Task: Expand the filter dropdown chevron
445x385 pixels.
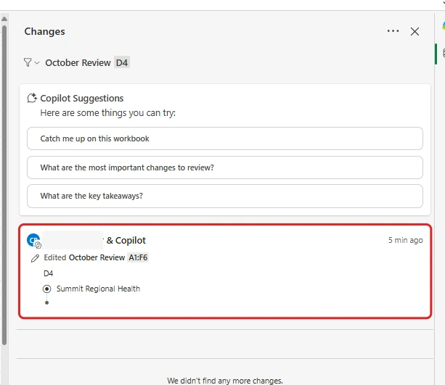Action: tap(37, 63)
